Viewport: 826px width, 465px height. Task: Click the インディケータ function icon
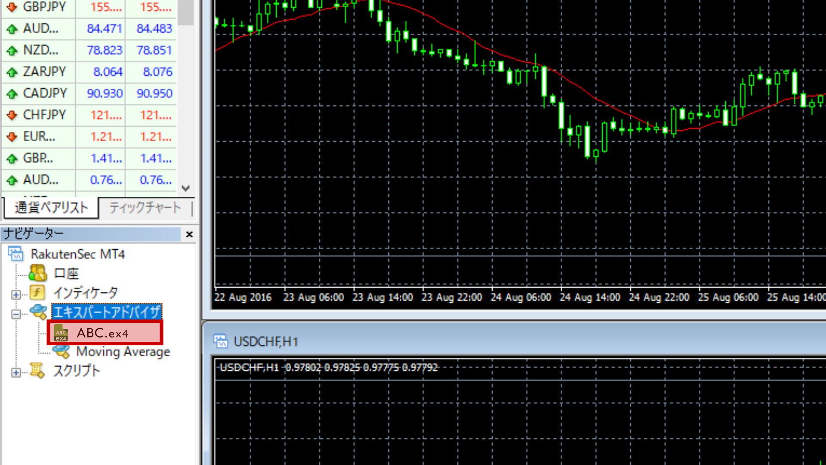click(x=37, y=293)
